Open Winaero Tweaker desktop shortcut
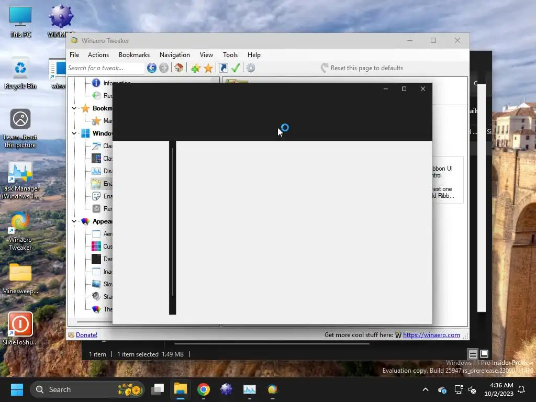 click(20, 231)
